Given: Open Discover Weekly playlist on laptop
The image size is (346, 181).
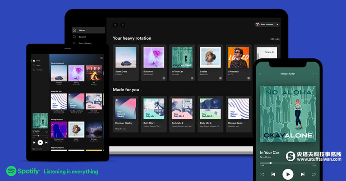Looking at the screenshot, I should click(x=126, y=114).
